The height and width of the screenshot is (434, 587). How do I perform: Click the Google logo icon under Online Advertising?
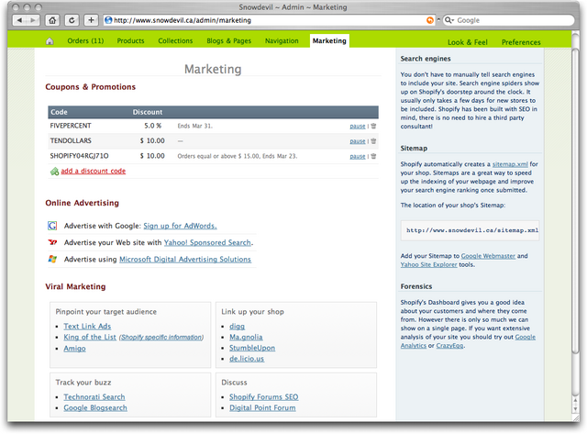[52, 226]
